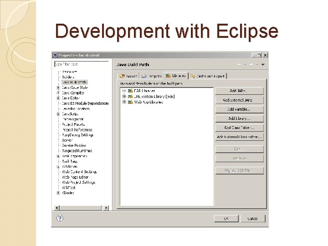The width and height of the screenshot is (328, 246).
Task: Select the Libraries tab
Action: [176, 76]
